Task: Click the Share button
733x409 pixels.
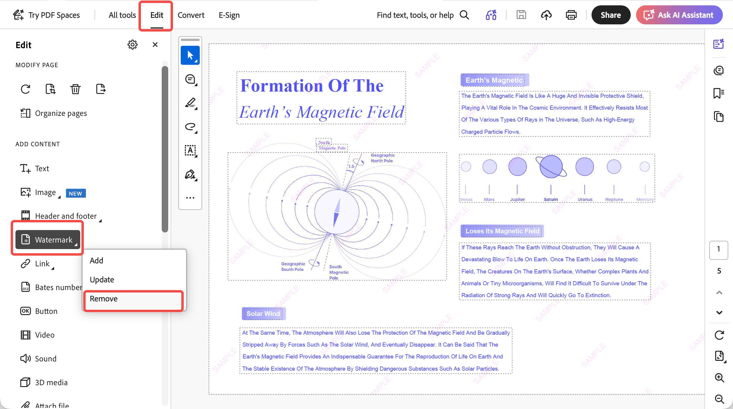Action: coord(611,15)
